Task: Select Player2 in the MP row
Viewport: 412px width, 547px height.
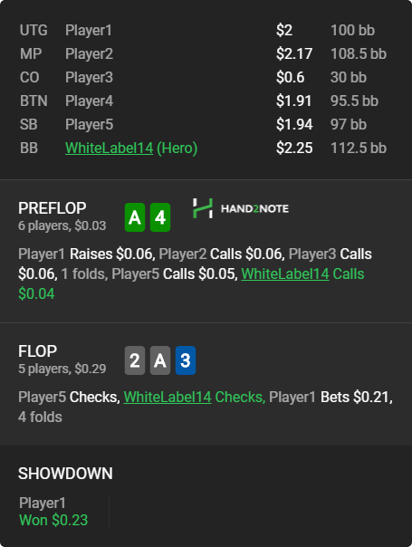Action: (89, 53)
